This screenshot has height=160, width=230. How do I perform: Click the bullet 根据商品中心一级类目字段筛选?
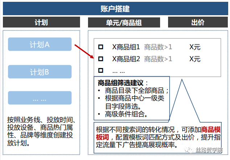[x=134, y=102]
